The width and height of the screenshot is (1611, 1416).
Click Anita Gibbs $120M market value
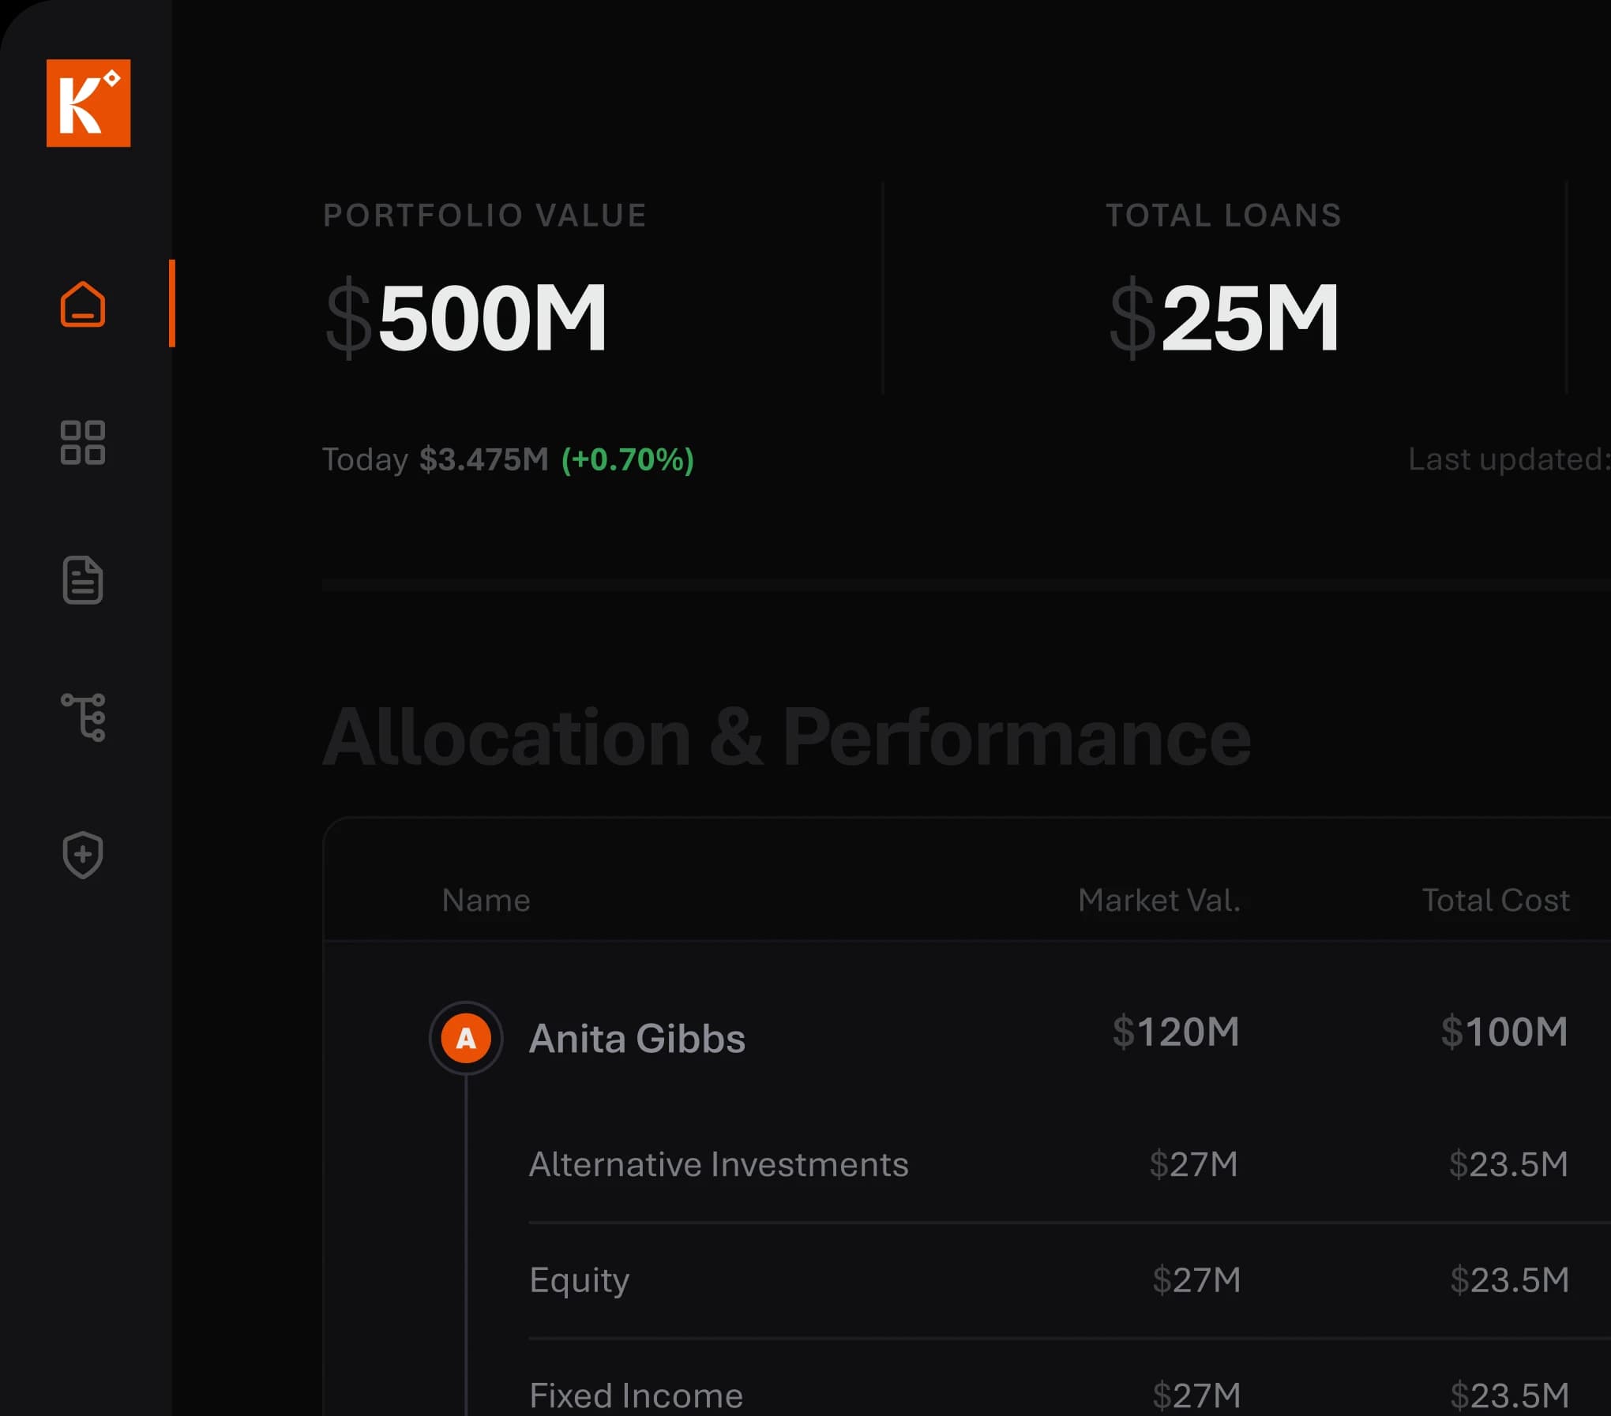pos(1176,1032)
